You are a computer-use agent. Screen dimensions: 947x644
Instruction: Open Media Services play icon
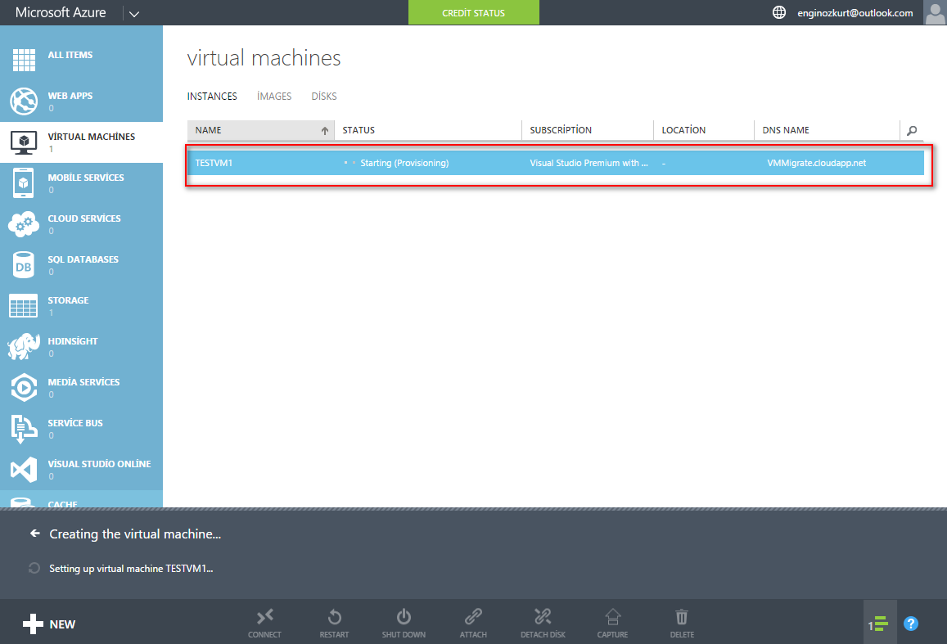tap(24, 388)
